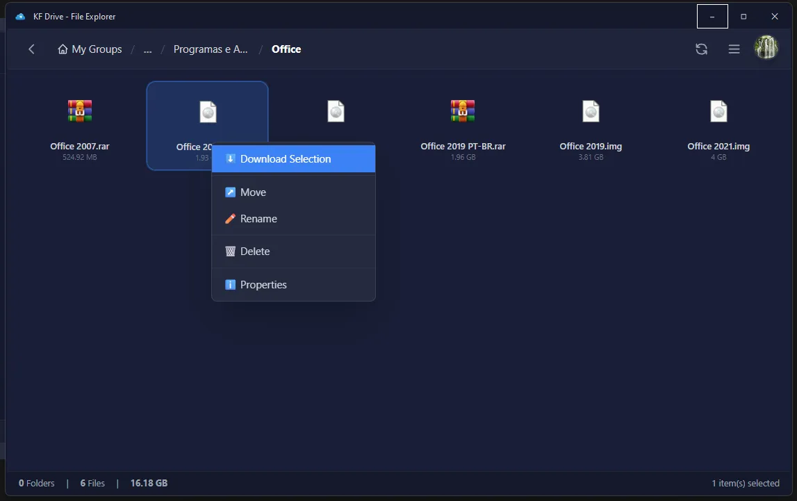Select the Office 2019 PT-BR.rar file icon
Image resolution: width=797 pixels, height=501 pixels.
tap(463, 111)
